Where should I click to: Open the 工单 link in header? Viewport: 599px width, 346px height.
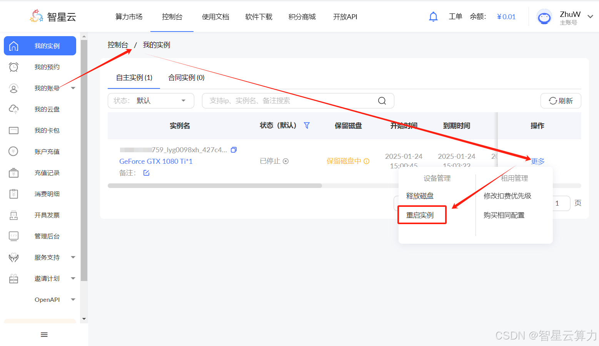click(x=456, y=17)
